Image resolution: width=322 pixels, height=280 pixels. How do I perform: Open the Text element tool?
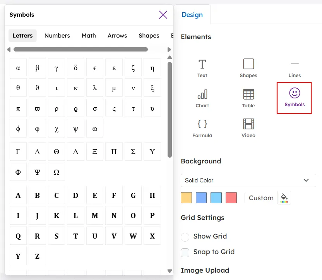coord(202,68)
